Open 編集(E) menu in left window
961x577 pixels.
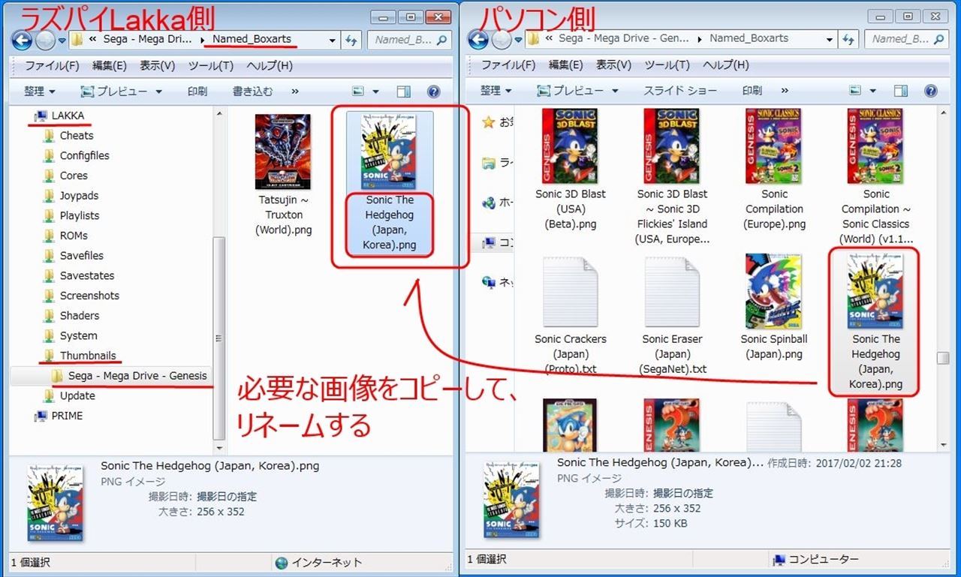click(110, 66)
